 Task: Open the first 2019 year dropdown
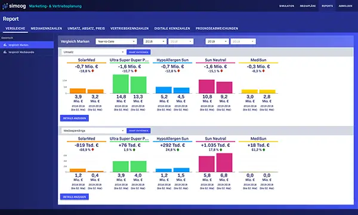[x=217, y=41]
